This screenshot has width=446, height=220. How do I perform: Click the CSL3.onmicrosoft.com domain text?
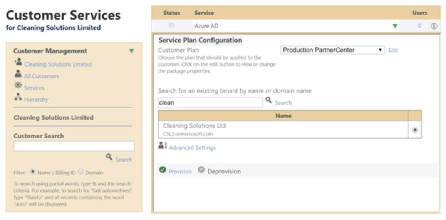click(x=188, y=134)
